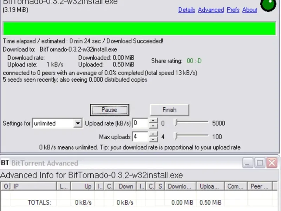This screenshot has width=281, height=211.
Task: Decrease Upload rate with down arrow
Action: coord(153,126)
